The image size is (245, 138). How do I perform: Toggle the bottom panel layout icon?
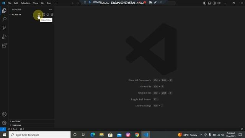tap(209, 3)
